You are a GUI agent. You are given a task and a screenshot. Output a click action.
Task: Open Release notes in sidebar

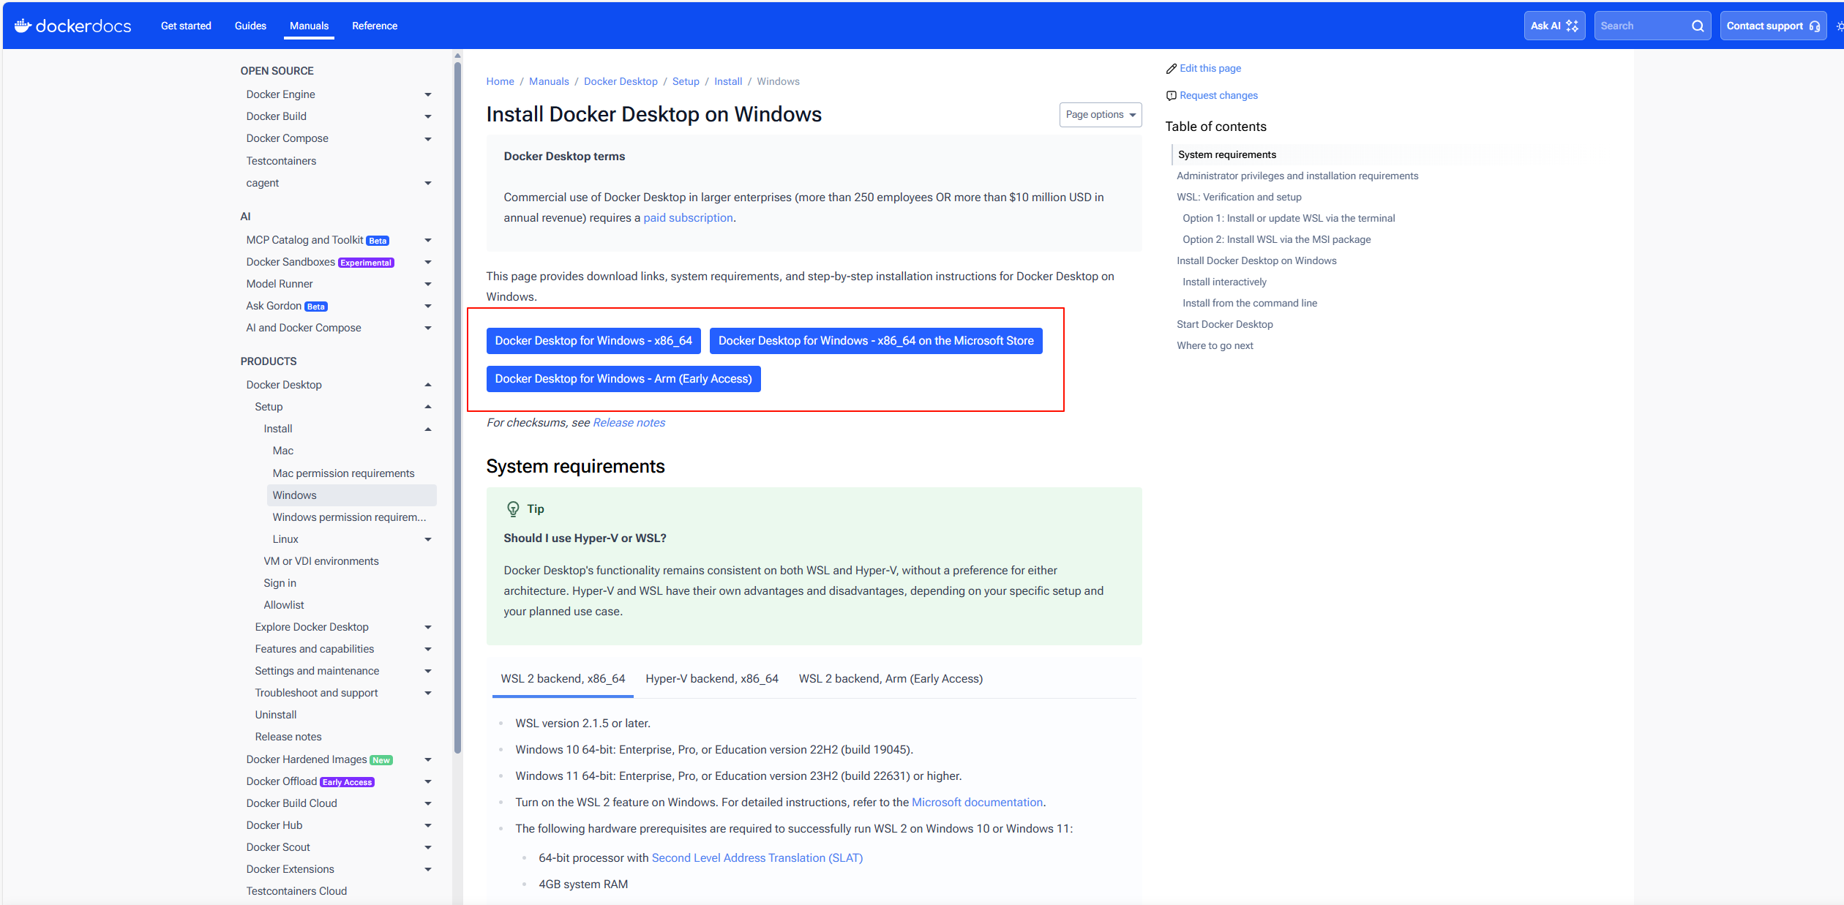tap(288, 737)
